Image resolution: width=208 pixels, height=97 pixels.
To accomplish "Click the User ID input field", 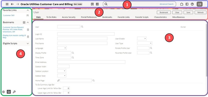I will pyautogui.click(x=69, y=27).
